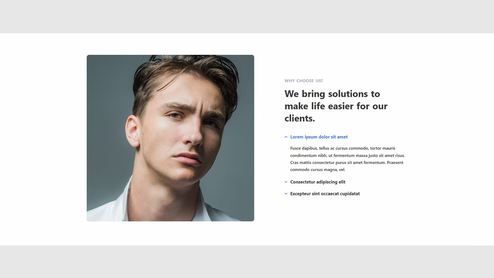This screenshot has width=494, height=278.
Task: Expand the "Excepteur sint occaecat cupidatat" accordion title
Action: [x=325, y=194]
